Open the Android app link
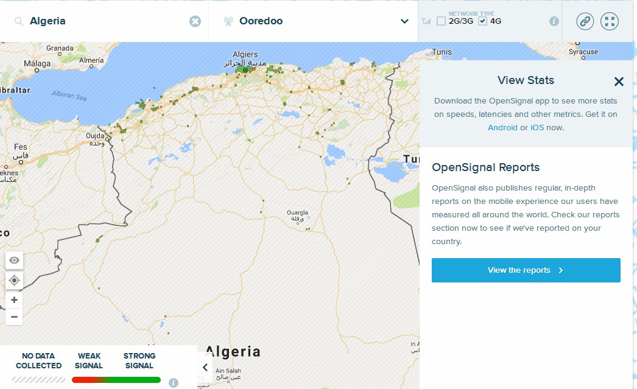The width and height of the screenshot is (637, 389). (502, 128)
